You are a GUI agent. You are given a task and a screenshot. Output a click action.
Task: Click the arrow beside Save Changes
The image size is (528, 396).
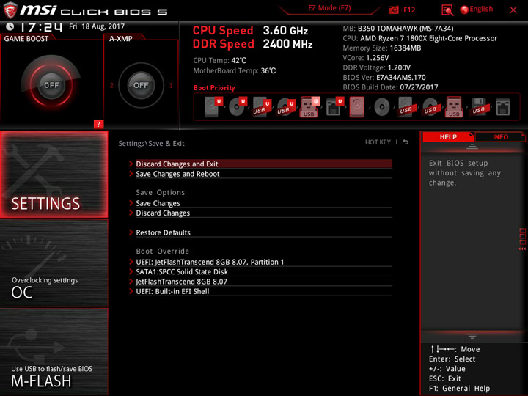pyautogui.click(x=131, y=202)
